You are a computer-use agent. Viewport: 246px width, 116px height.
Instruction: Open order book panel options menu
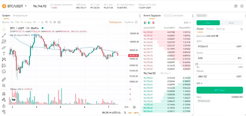(193, 16)
